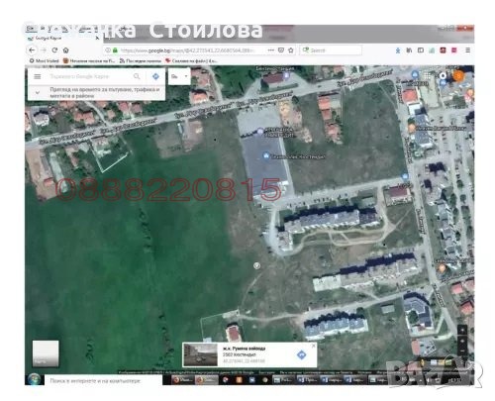The width and height of the screenshot is (495, 401).
Task: Open the Firefox Home page icon
Action: (x=66, y=50)
